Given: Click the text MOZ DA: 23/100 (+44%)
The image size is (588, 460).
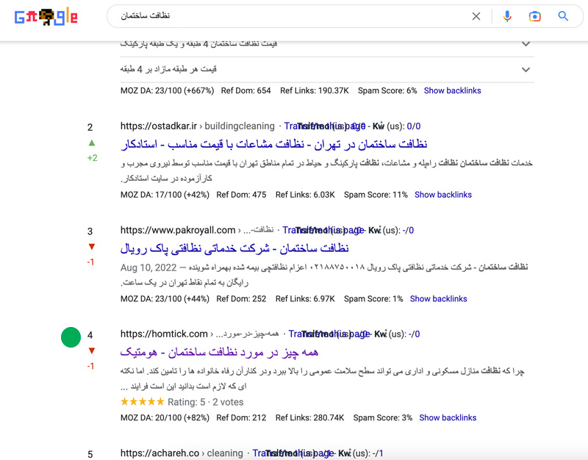Looking at the screenshot, I should click(165, 299).
